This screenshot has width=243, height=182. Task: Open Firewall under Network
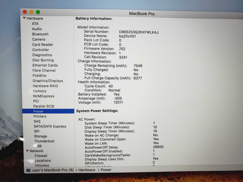[41, 156]
